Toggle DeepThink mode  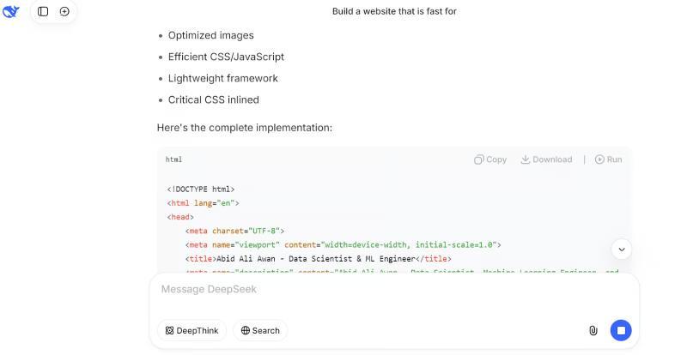click(x=192, y=330)
